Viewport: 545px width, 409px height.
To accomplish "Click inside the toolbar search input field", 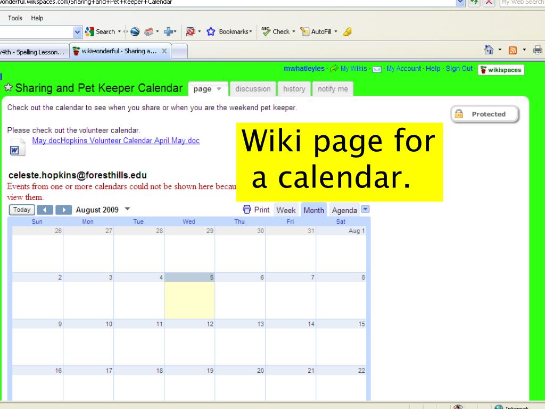I will pyautogui.click(x=36, y=32).
